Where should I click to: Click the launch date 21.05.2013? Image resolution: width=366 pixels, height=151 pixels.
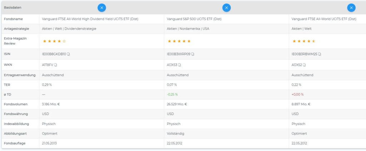tap(49, 143)
